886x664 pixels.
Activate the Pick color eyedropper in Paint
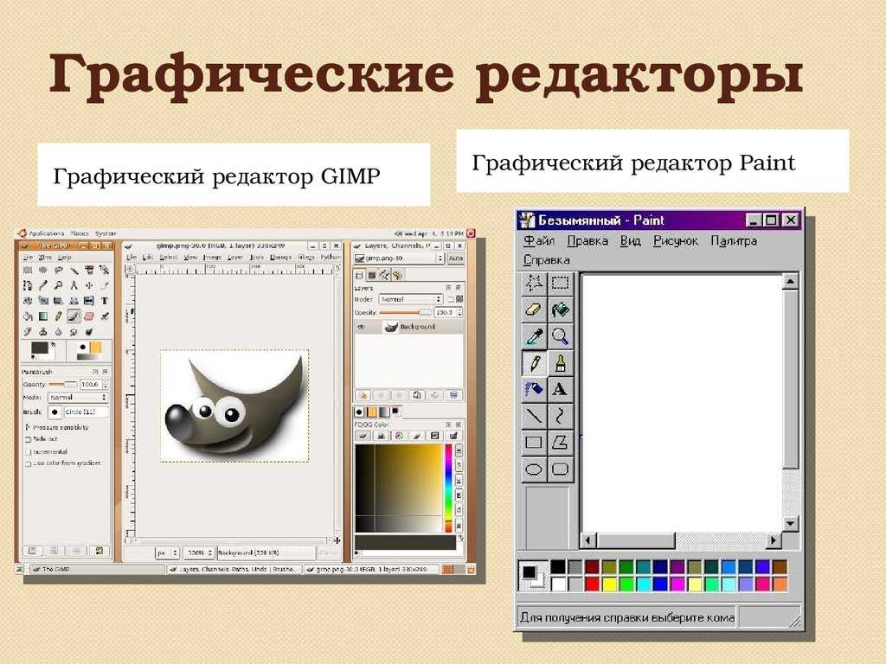pos(534,336)
